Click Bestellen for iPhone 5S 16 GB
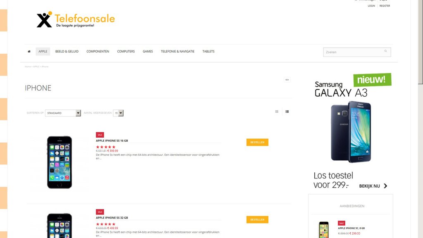 pyautogui.click(x=257, y=142)
